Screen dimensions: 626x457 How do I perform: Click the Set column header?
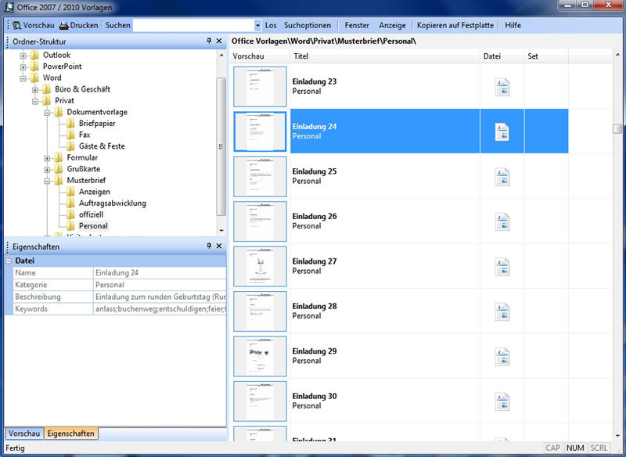point(545,56)
